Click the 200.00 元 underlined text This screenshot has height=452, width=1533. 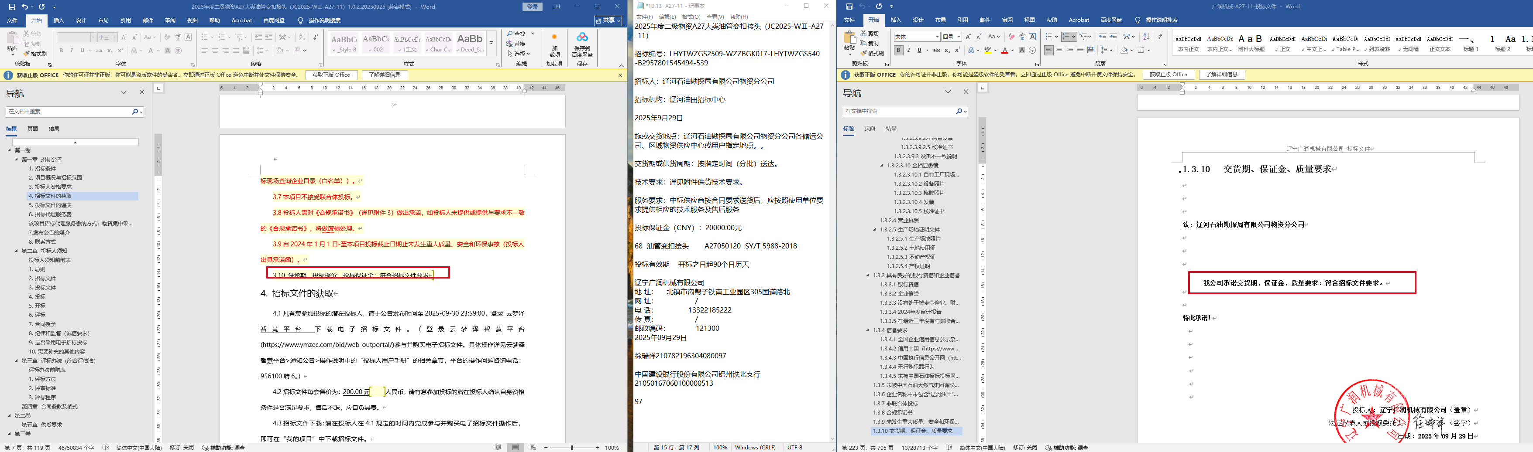point(356,392)
